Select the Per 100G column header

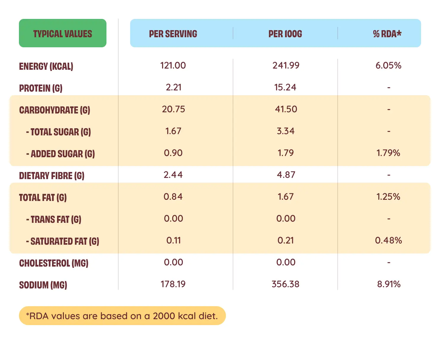click(x=285, y=34)
